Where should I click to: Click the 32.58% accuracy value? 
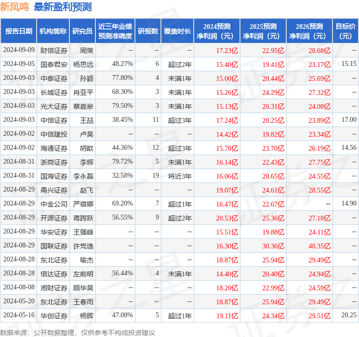[x=122, y=175]
